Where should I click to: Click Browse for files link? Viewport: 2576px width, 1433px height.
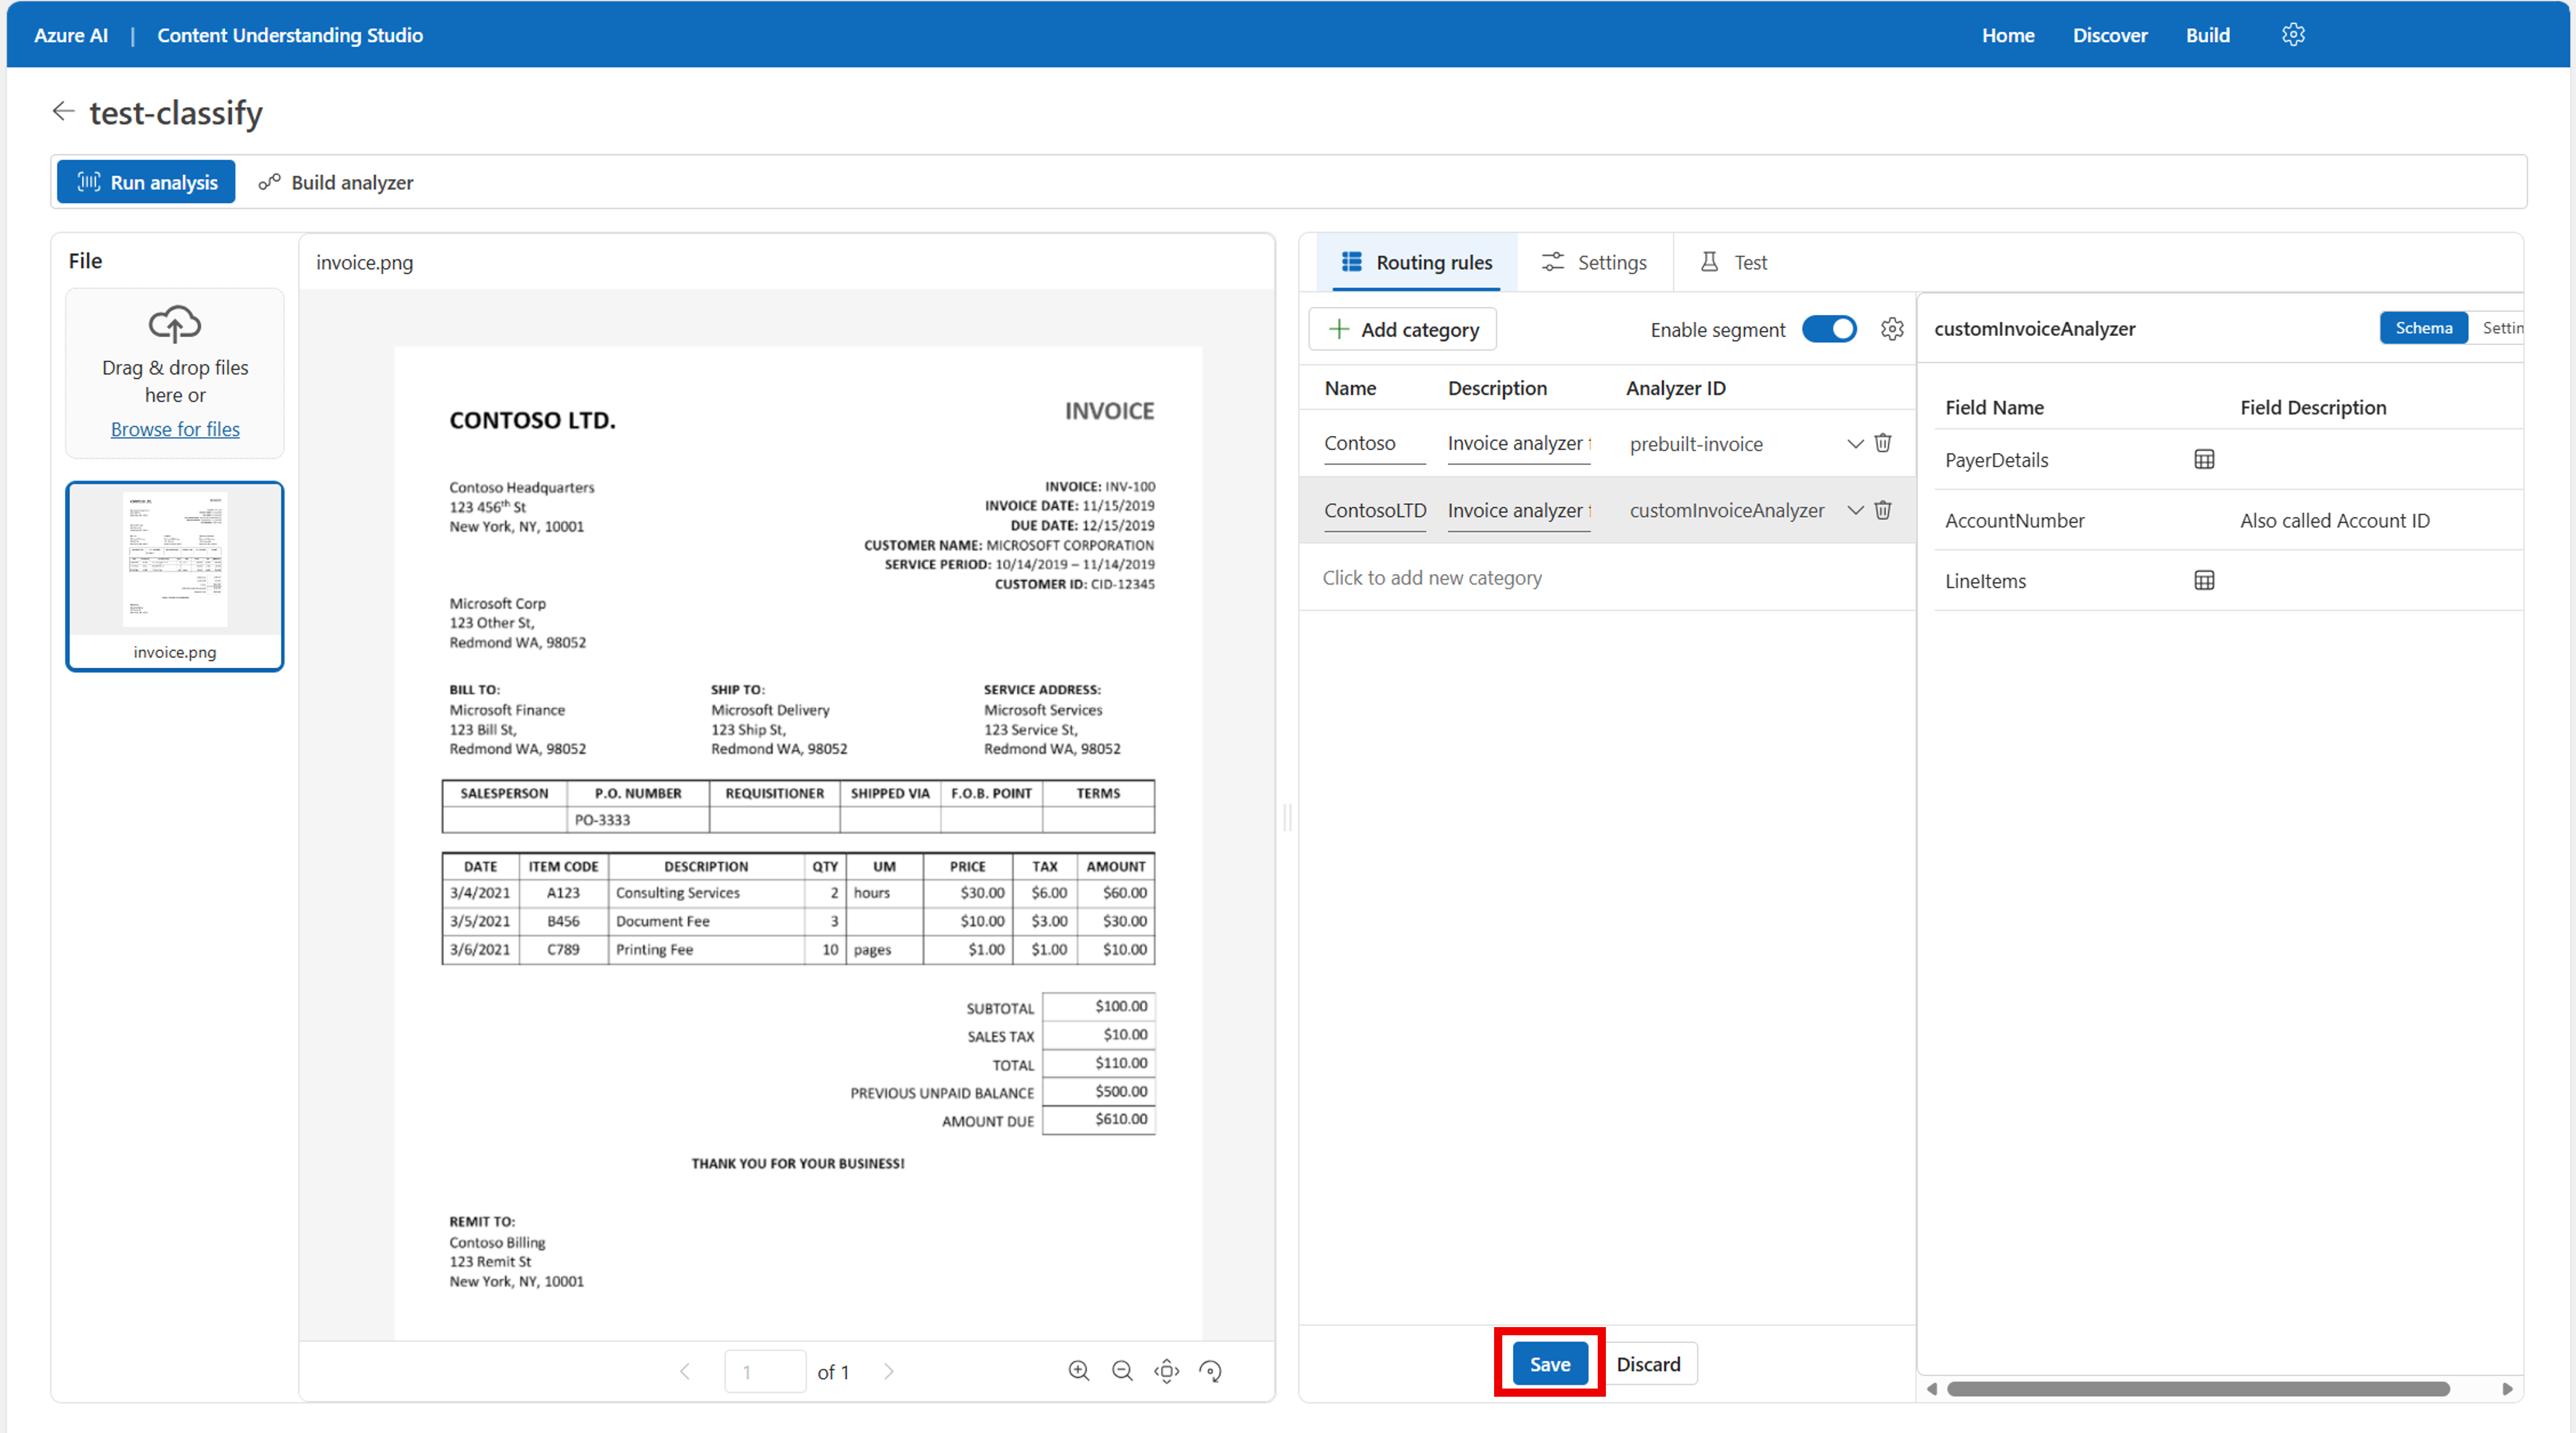(175, 429)
